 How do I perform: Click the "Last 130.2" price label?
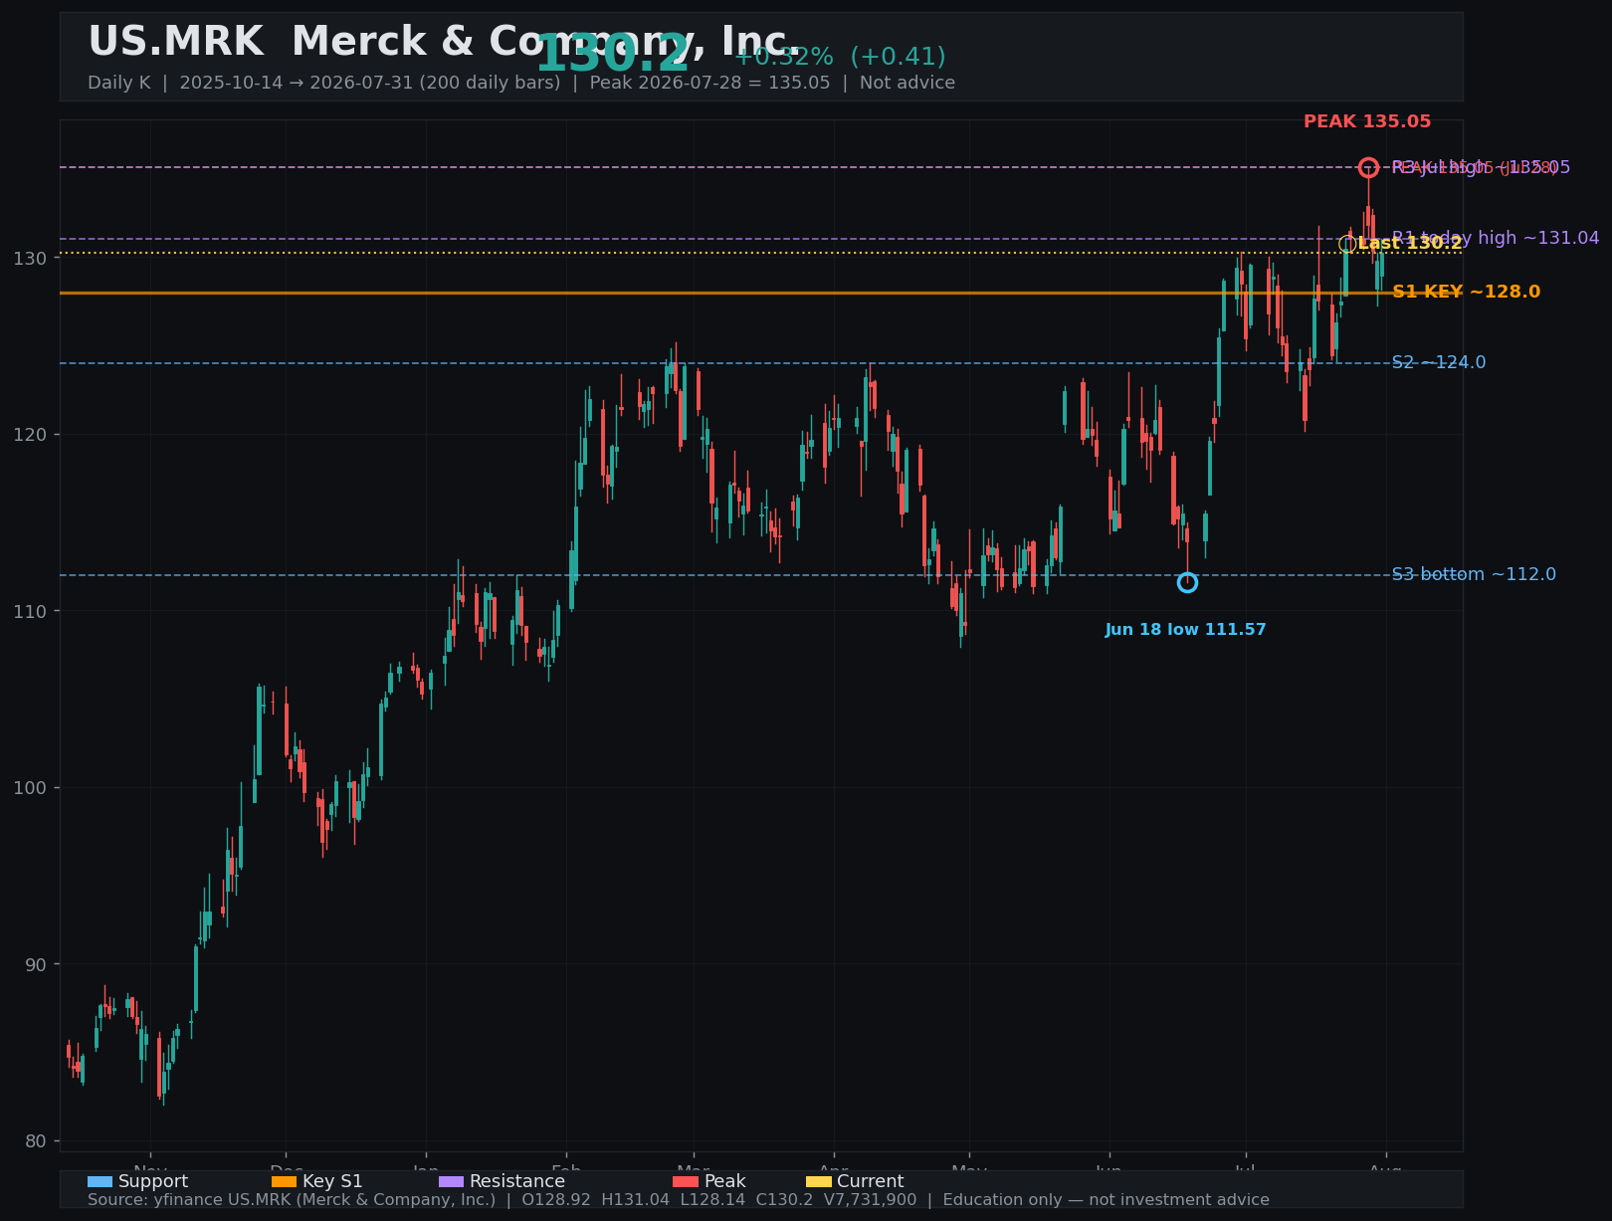[x=1410, y=244]
